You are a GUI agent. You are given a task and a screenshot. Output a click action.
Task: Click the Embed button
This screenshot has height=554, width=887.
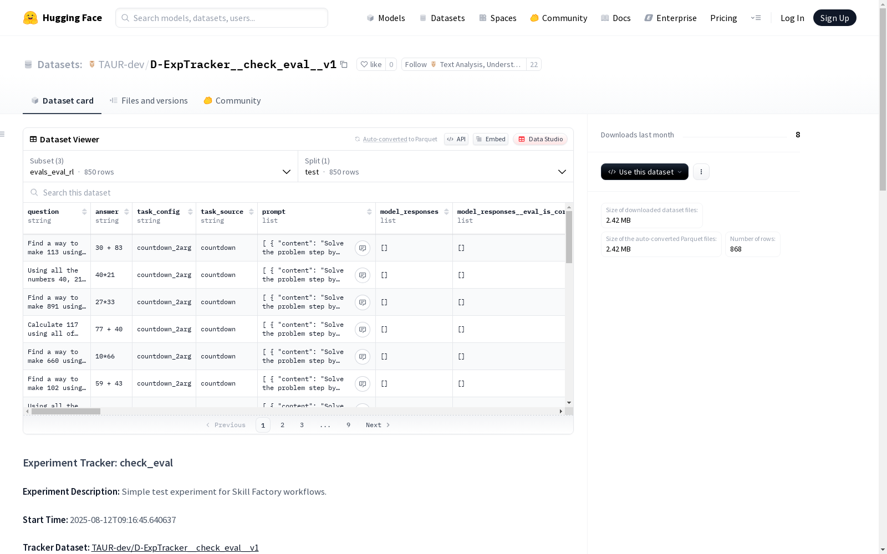click(x=491, y=139)
